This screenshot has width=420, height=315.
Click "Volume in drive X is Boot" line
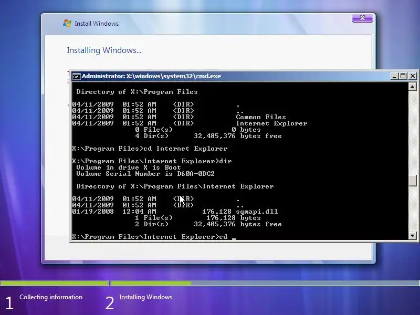[x=129, y=167]
